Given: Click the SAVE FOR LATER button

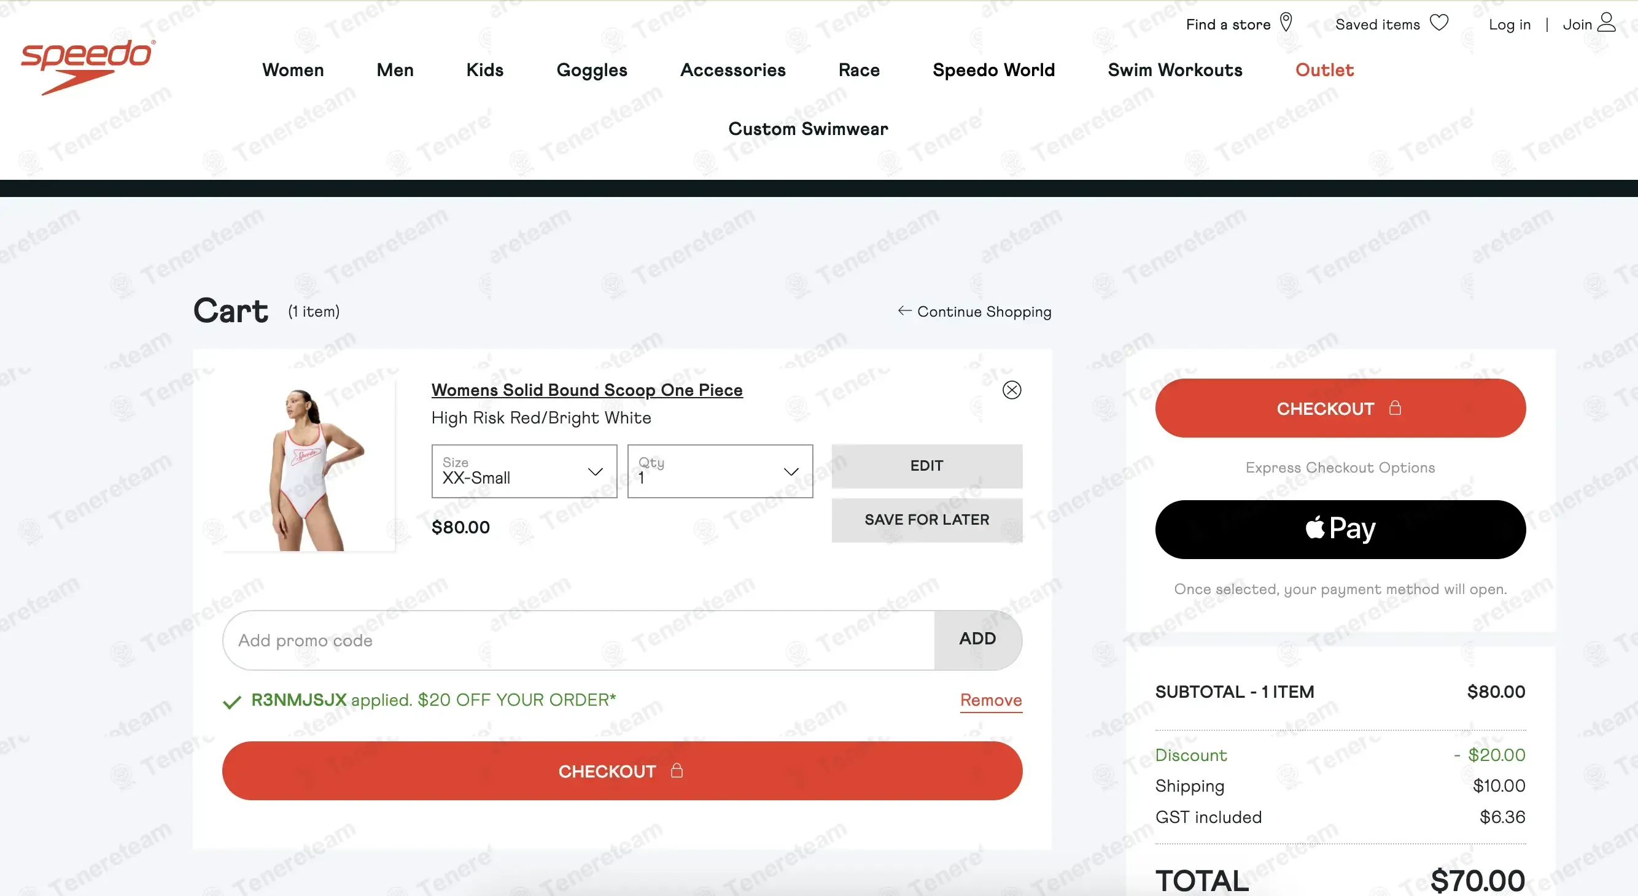Looking at the screenshot, I should (926, 520).
